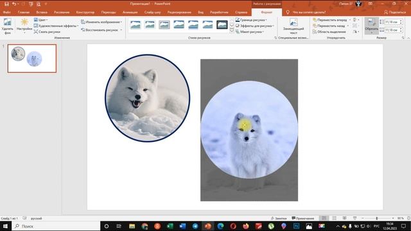The height and width of the screenshot is (231, 411).
Task: Switch to the Переходы tab
Action: click(x=109, y=12)
